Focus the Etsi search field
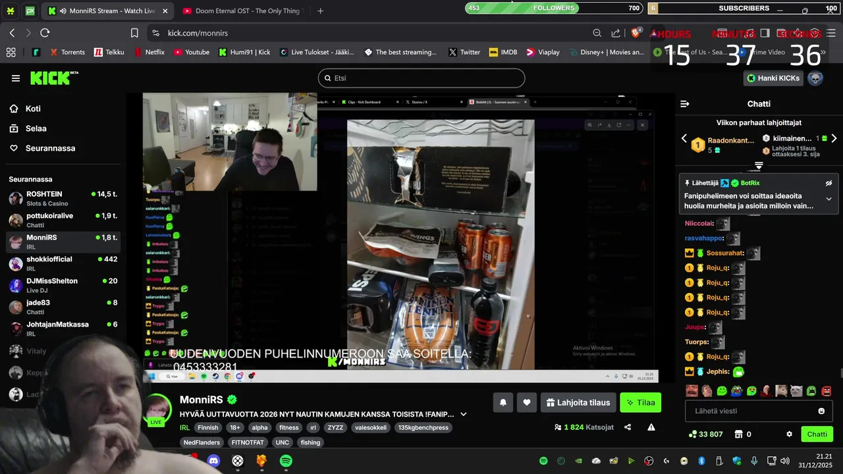Image resolution: width=843 pixels, height=474 pixels. pos(421,78)
